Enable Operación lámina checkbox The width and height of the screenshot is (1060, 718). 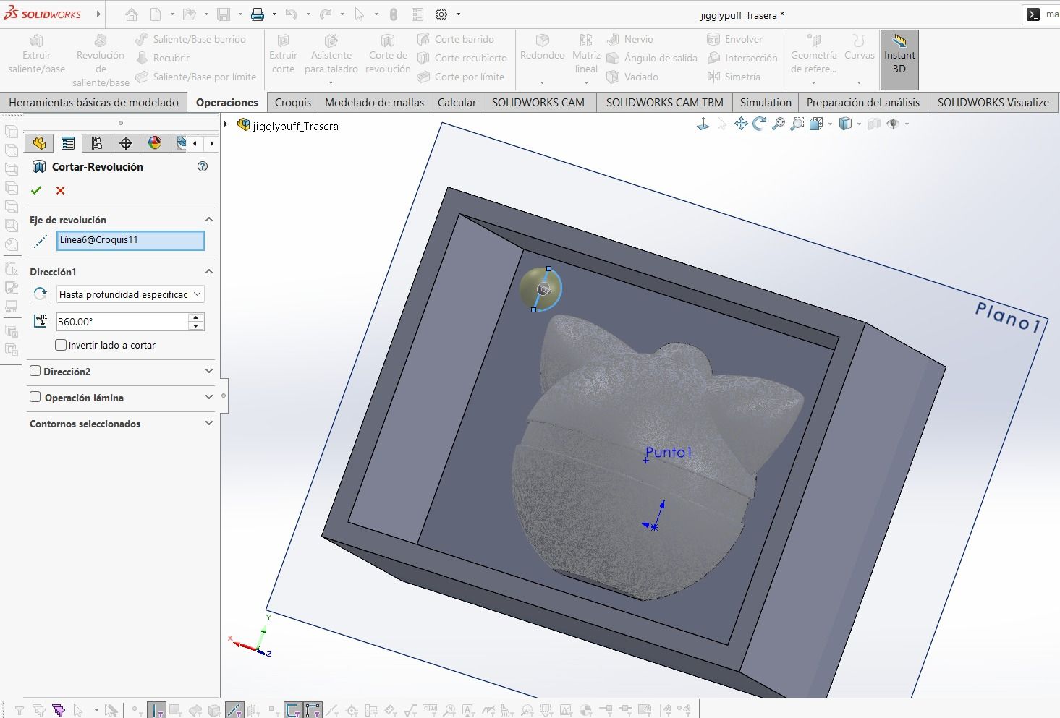click(35, 397)
